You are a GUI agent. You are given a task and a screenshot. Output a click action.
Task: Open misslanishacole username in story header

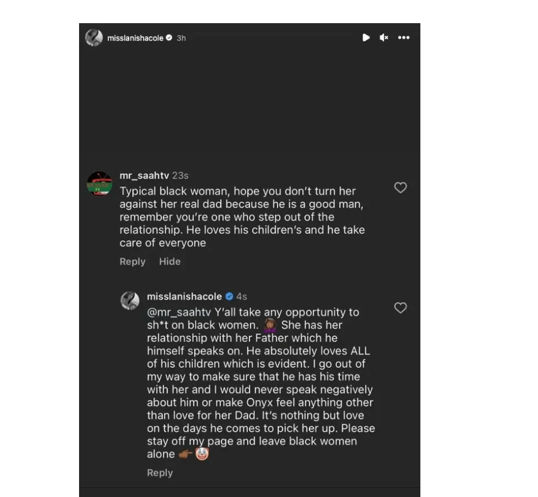(x=135, y=38)
